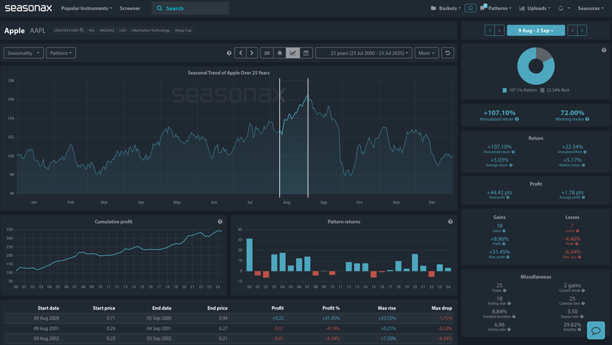Open the Patterns menu in top bar

pyautogui.click(x=496, y=8)
